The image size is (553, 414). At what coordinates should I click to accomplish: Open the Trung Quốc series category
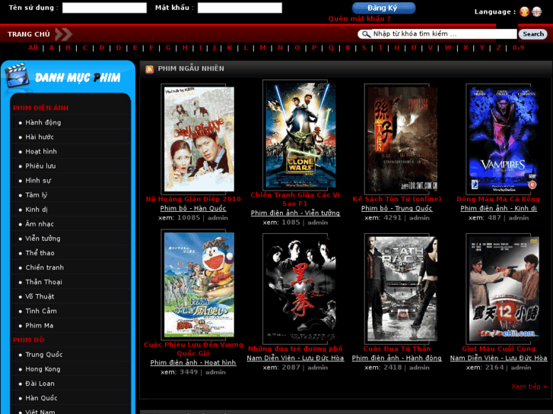pos(43,354)
